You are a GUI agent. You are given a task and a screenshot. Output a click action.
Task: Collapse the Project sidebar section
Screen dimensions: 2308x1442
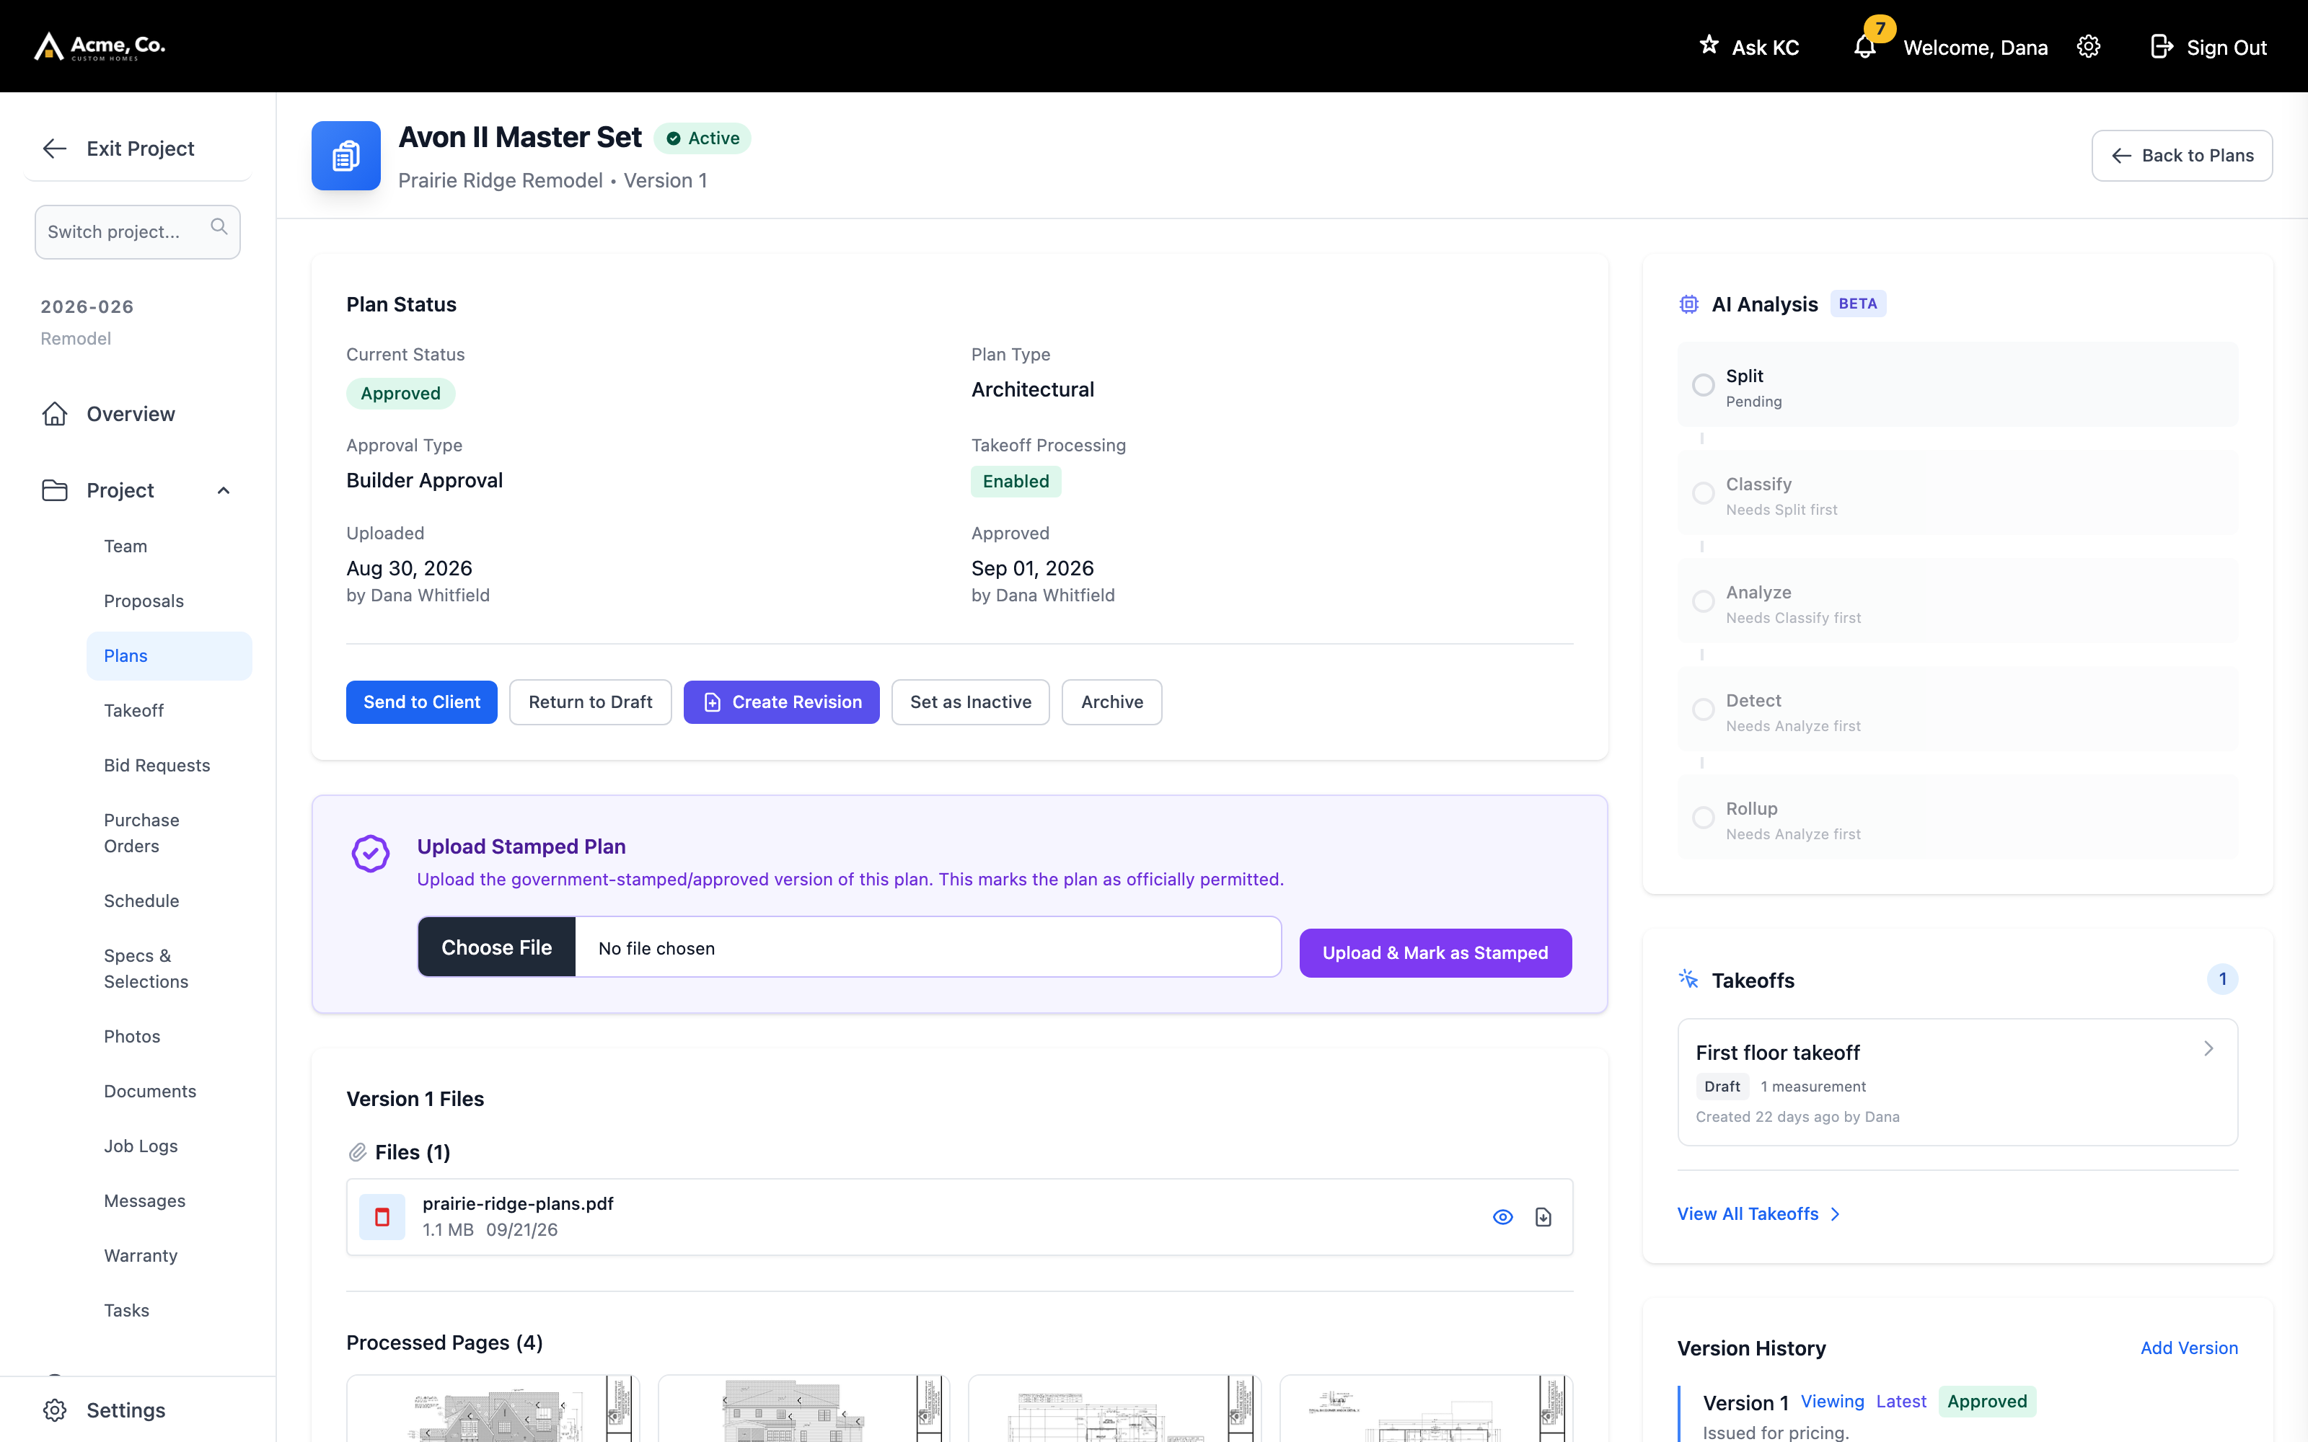point(224,490)
